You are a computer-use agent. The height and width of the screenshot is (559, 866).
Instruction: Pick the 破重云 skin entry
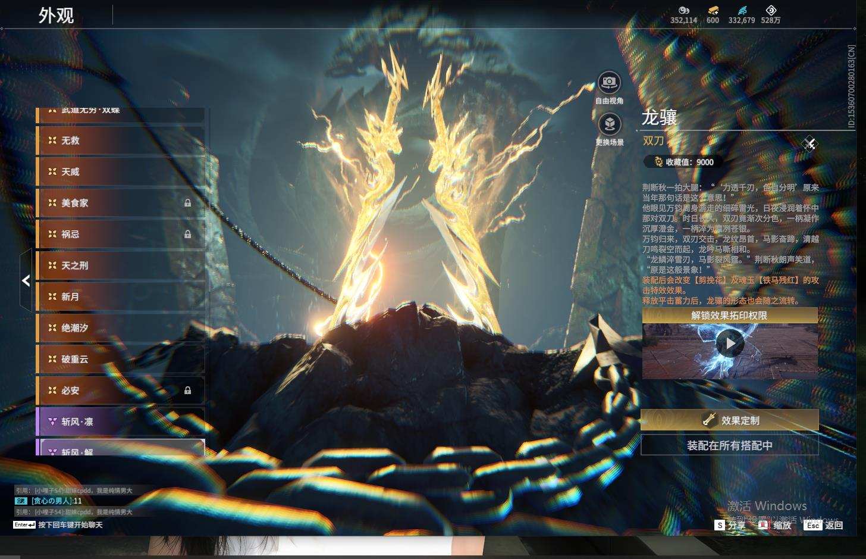coord(121,359)
